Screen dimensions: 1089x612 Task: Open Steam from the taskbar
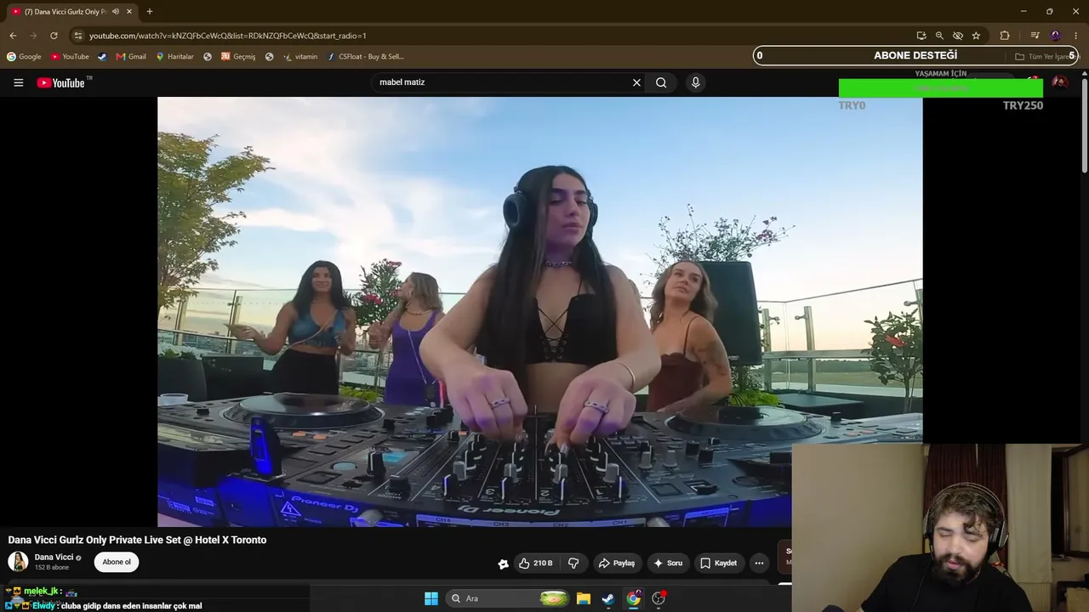[x=607, y=598]
